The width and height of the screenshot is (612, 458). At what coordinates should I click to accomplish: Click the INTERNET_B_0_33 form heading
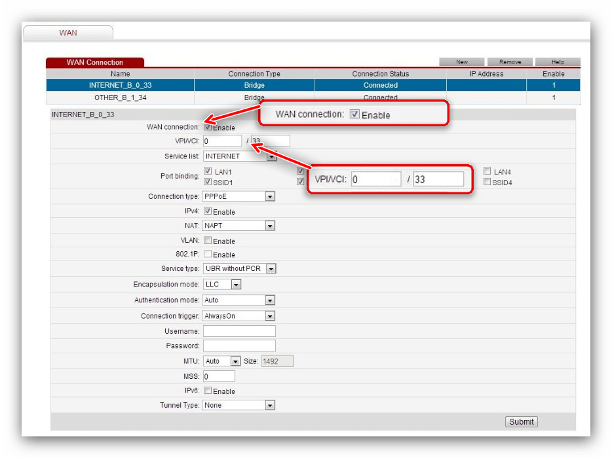coord(83,114)
